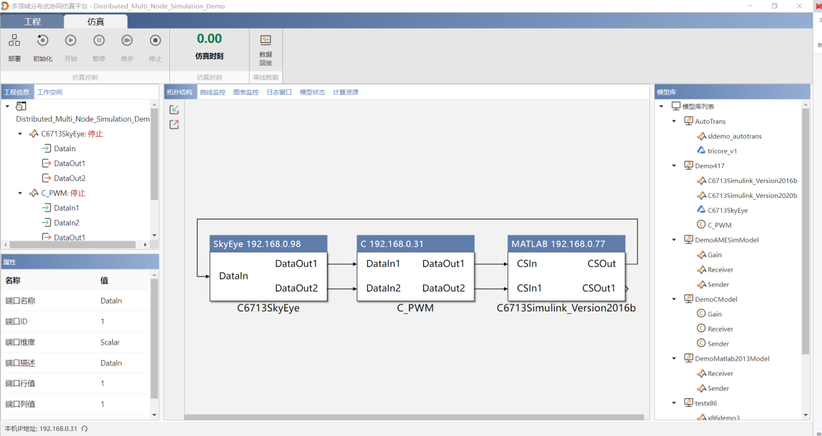Select Sender under DemoMatlab2013Model
This screenshot has height=436, width=822.
click(x=718, y=389)
